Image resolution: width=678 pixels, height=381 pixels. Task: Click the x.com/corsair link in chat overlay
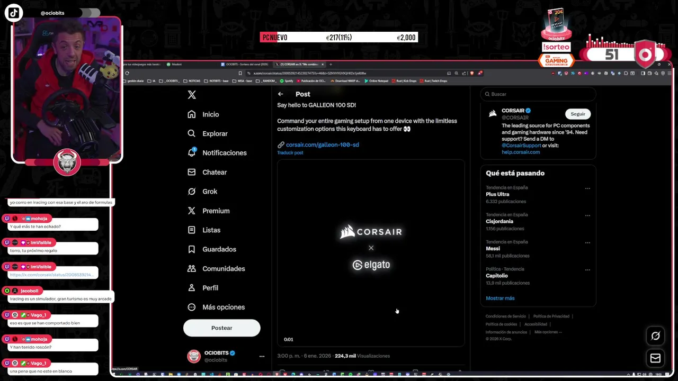click(51, 275)
